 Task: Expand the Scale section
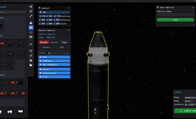click(54, 69)
